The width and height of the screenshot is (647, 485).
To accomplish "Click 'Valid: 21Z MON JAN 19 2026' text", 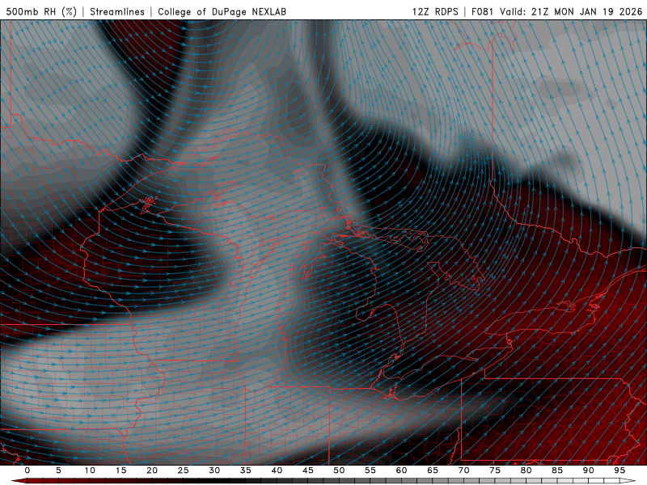I will (x=571, y=11).
